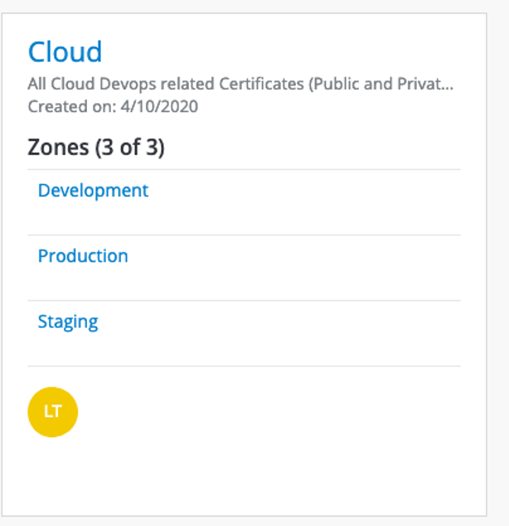
Task: Click the 4/10/2020 date value
Action: pos(159,107)
